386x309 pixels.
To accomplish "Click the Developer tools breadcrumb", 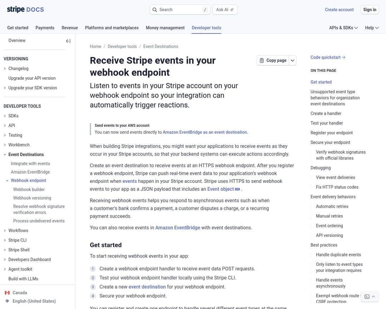I will click(122, 46).
